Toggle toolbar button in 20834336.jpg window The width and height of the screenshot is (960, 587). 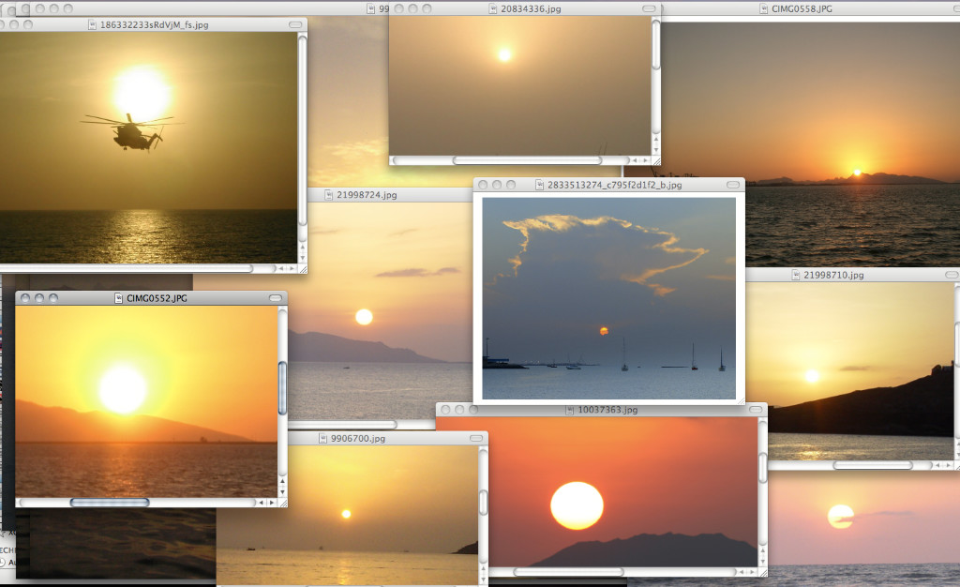(x=648, y=9)
